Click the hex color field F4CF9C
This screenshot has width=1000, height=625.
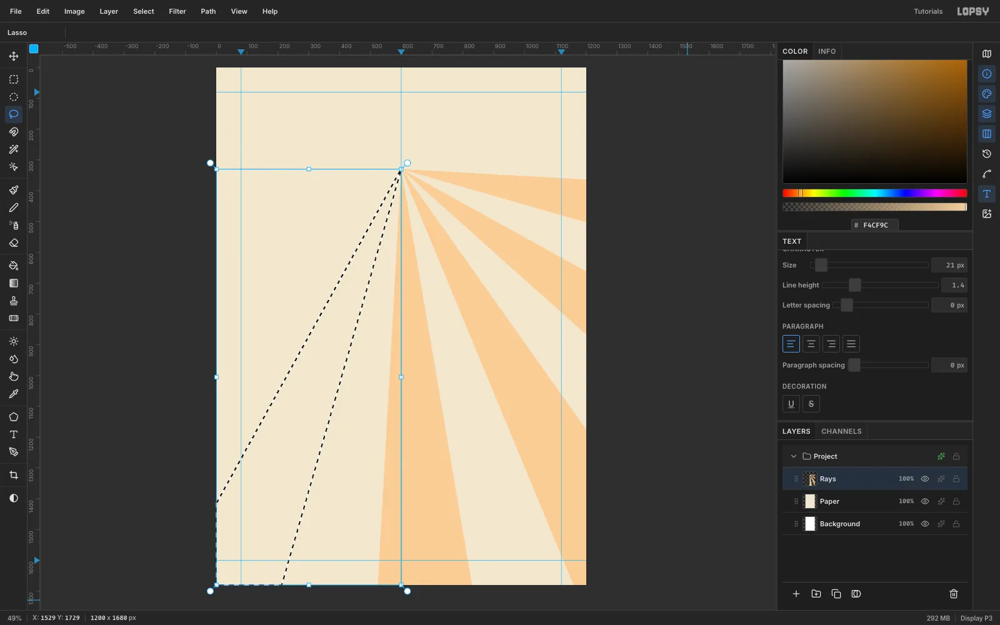(x=874, y=225)
